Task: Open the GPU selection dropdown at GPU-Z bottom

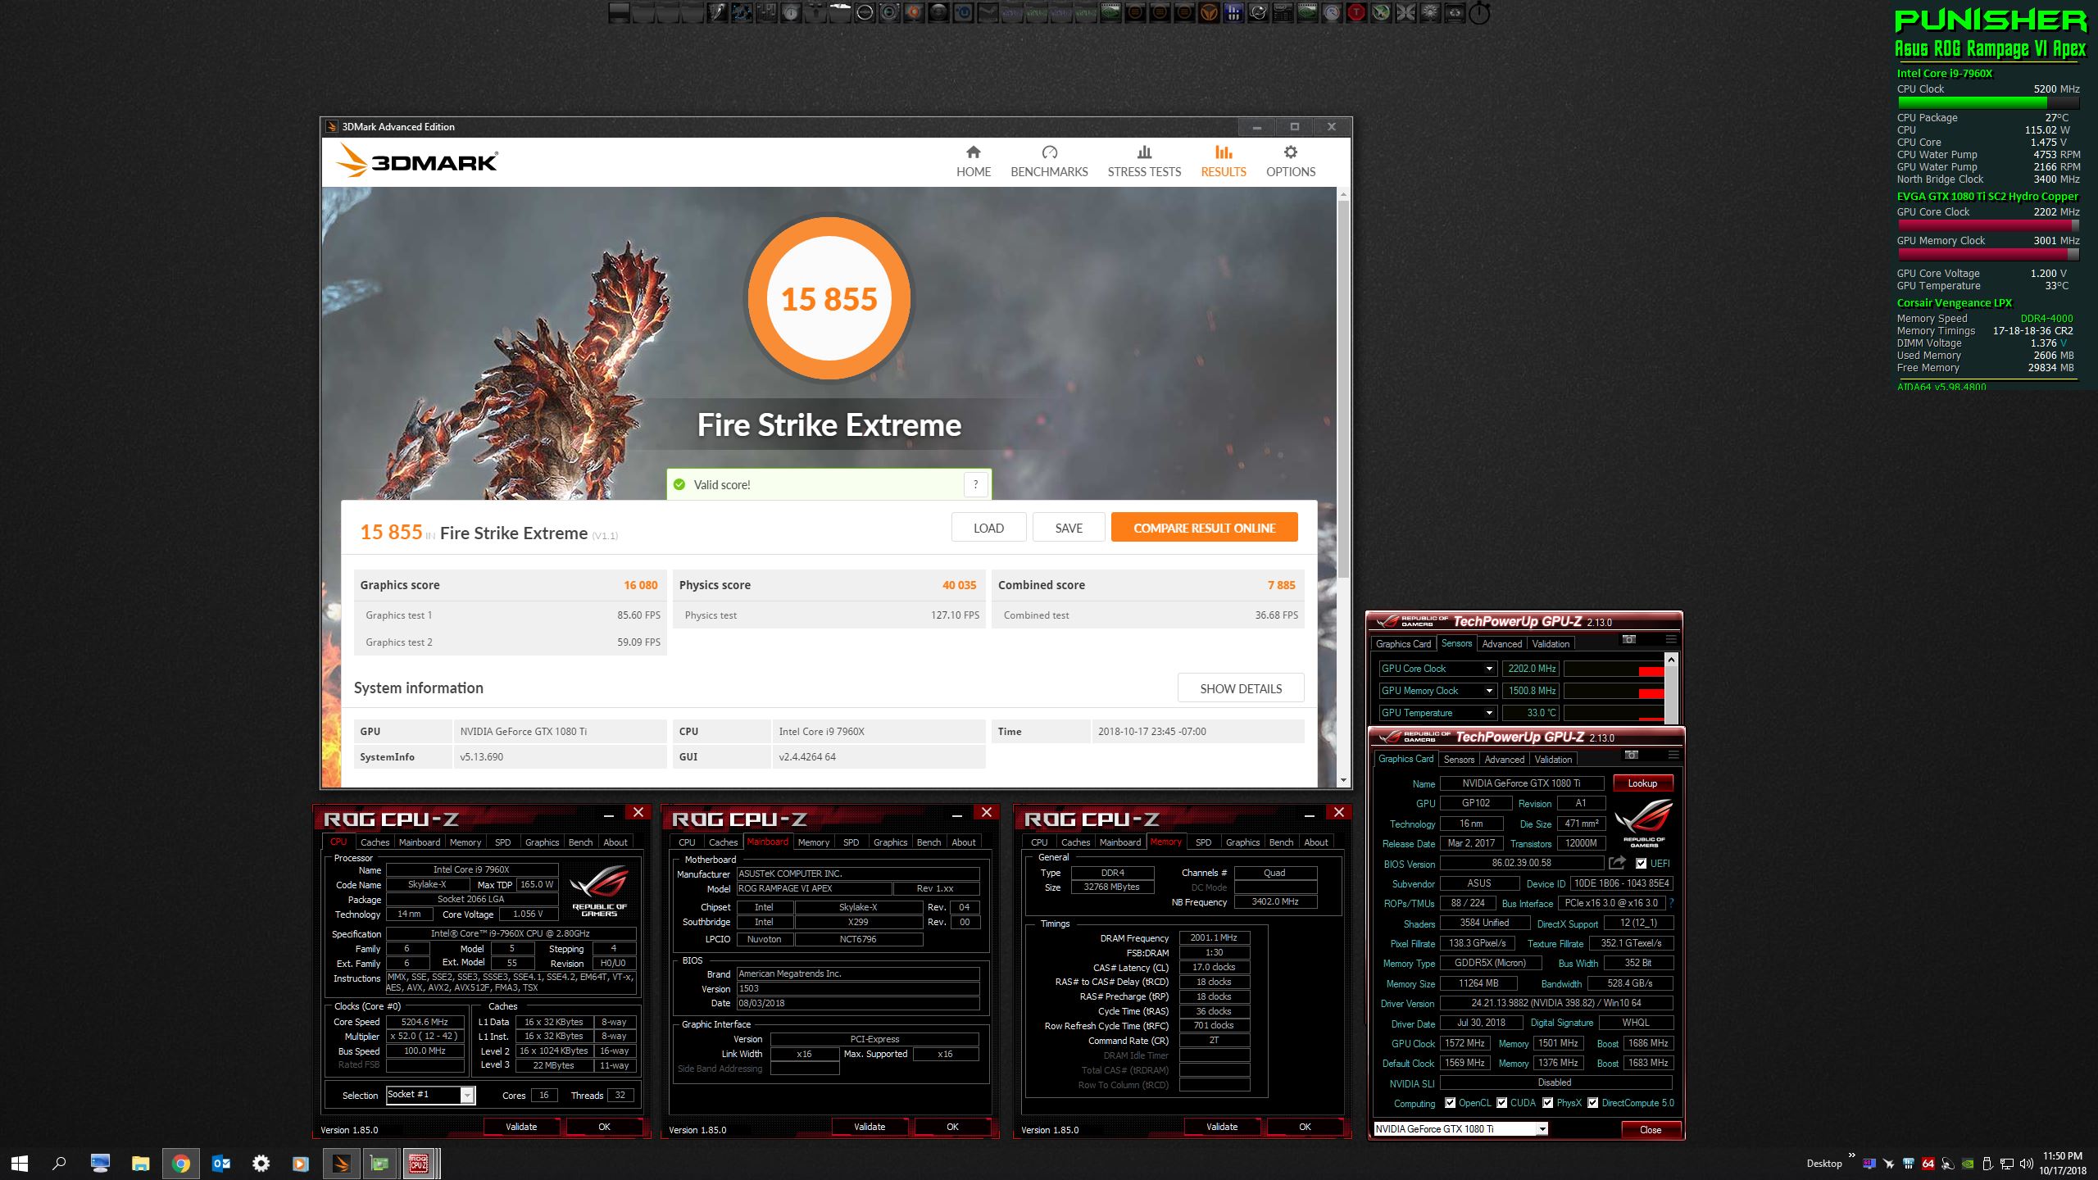Action: [x=1542, y=1129]
